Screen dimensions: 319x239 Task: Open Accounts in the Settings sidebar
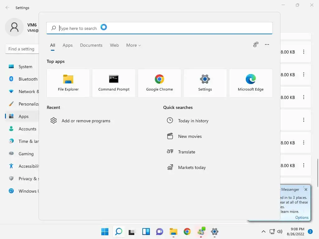[22, 129]
